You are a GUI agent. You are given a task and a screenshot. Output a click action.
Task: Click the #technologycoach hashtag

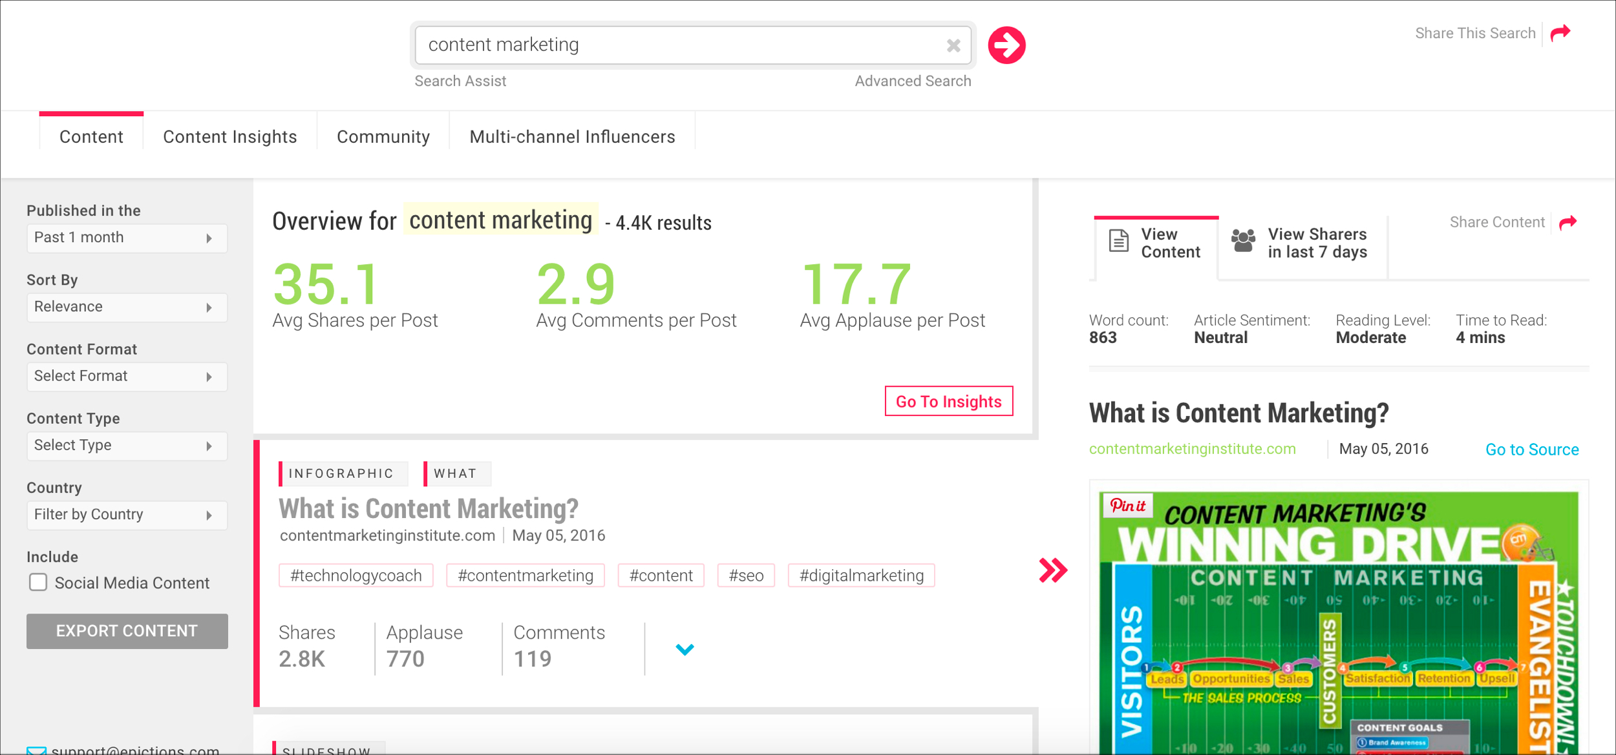[356, 575]
